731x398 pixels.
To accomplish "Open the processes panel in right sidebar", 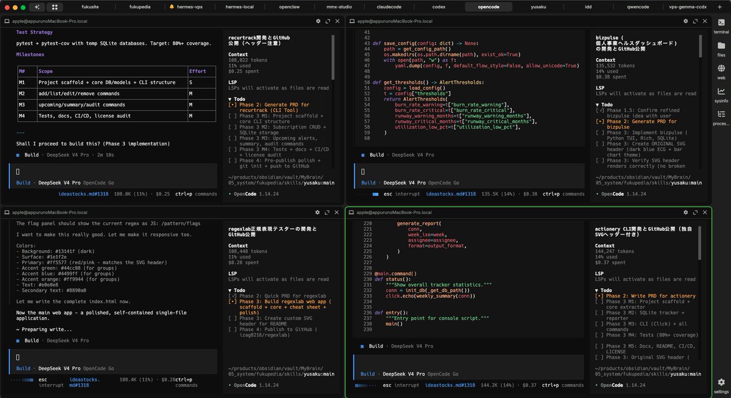I will point(721,117).
